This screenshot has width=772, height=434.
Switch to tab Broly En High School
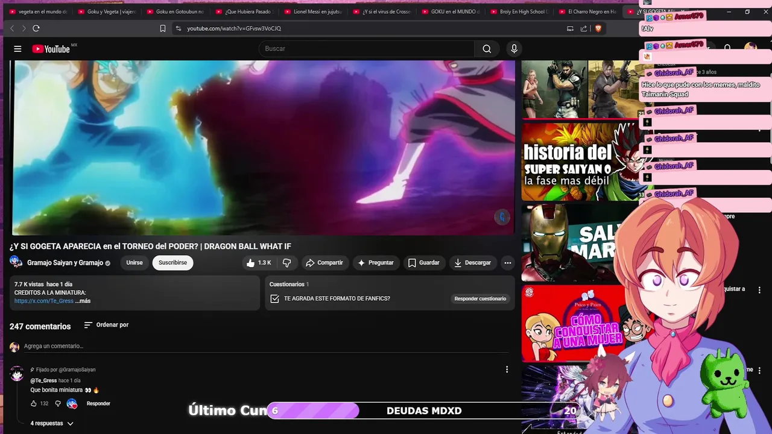click(x=520, y=11)
